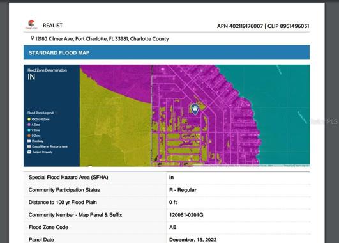Click the 12180 Kilmer Ave address line
This screenshot has height=243, width=339.
pos(102,39)
